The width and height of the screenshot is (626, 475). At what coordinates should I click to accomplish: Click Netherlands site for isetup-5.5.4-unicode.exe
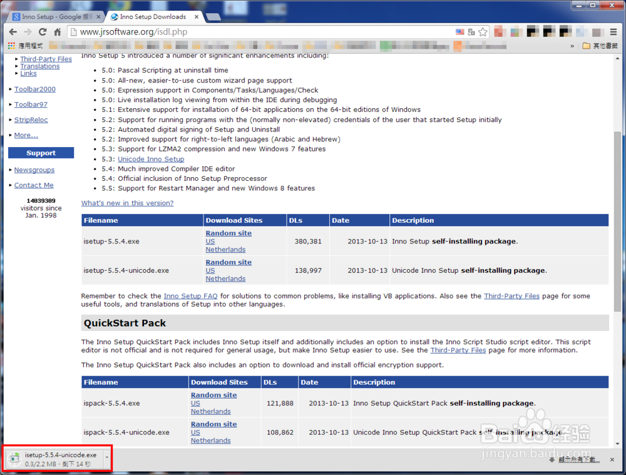225,278
